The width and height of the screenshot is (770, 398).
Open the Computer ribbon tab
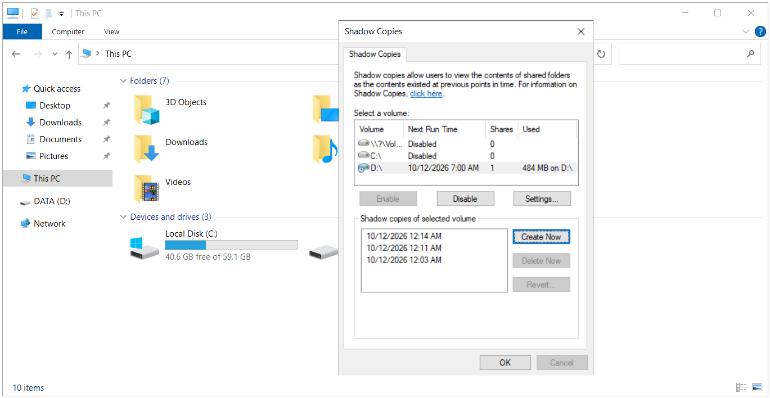(68, 31)
